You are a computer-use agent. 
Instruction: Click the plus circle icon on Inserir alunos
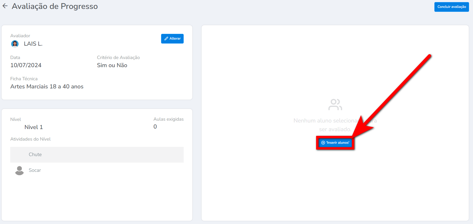click(323, 143)
